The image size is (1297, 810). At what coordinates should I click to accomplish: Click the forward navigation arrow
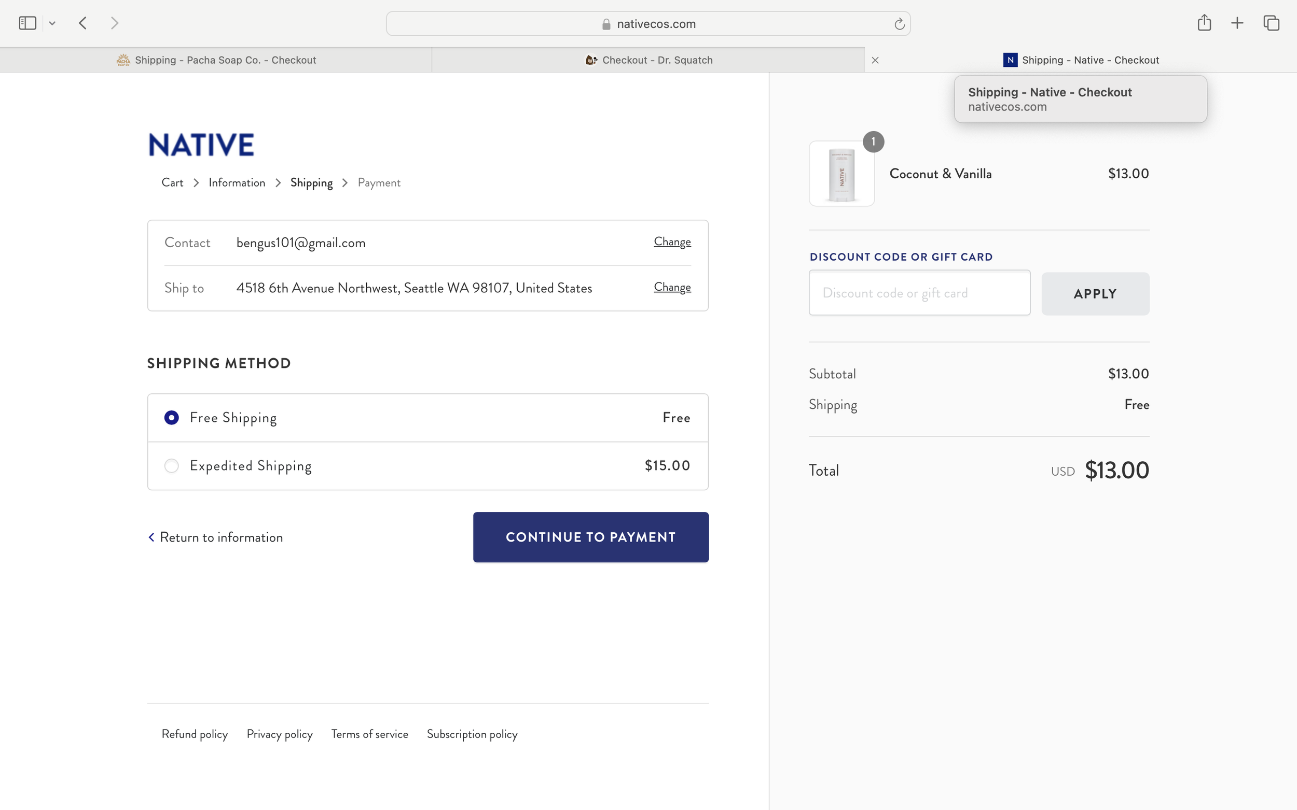(x=114, y=22)
